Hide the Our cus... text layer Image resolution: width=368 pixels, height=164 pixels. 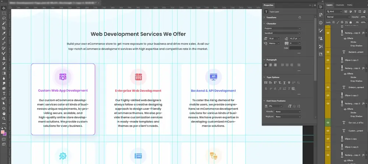tap(328, 122)
